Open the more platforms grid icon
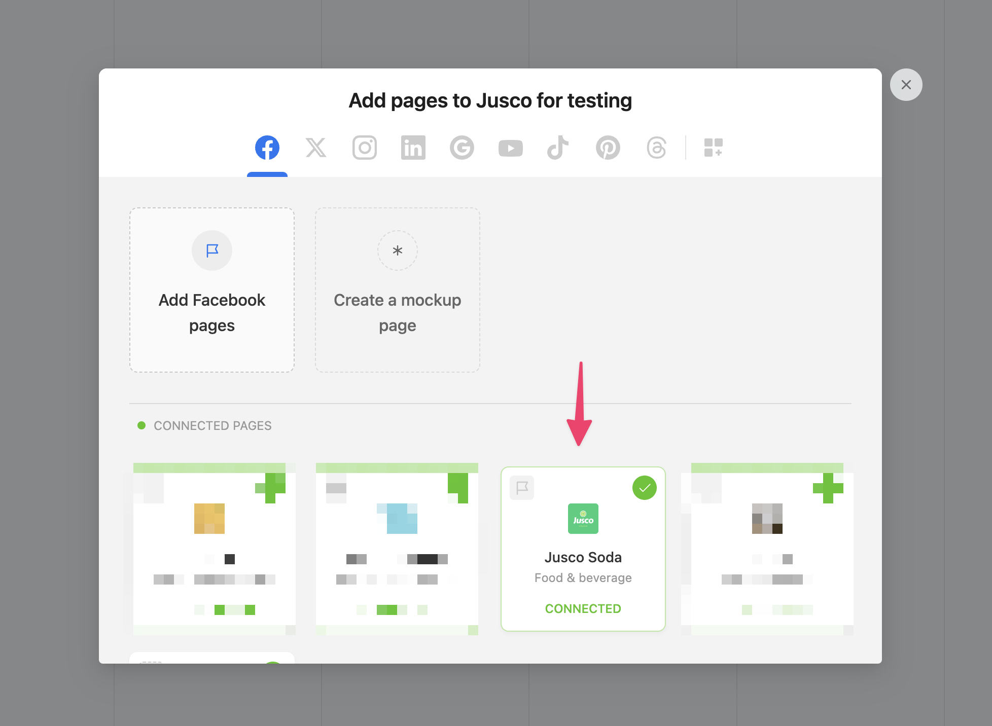The height and width of the screenshot is (726, 992). click(x=713, y=148)
